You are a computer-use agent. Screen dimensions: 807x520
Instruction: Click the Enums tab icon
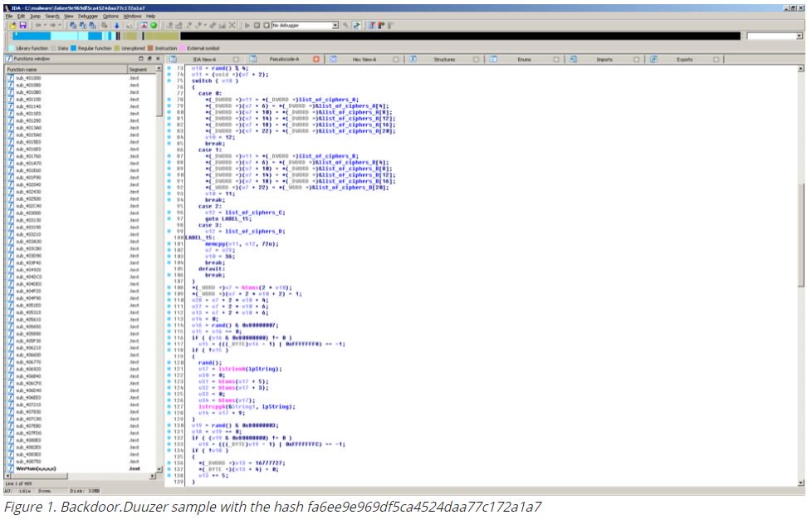click(493, 59)
